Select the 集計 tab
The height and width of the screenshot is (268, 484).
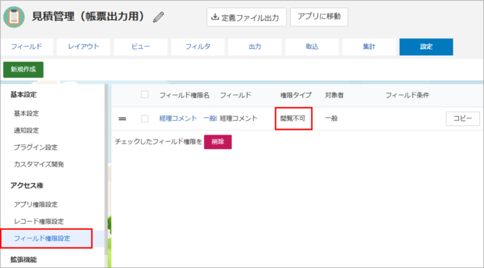369,47
